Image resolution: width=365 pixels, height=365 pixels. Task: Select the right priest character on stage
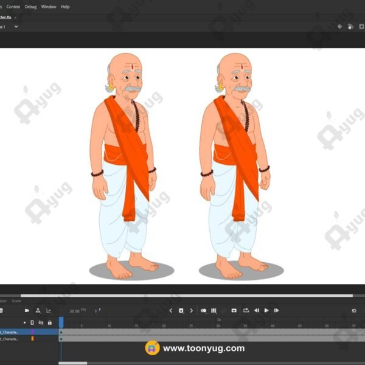tap(235, 166)
